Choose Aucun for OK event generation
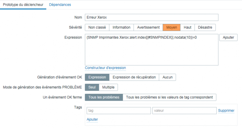This screenshot has height=128, width=242. coord(168,77)
